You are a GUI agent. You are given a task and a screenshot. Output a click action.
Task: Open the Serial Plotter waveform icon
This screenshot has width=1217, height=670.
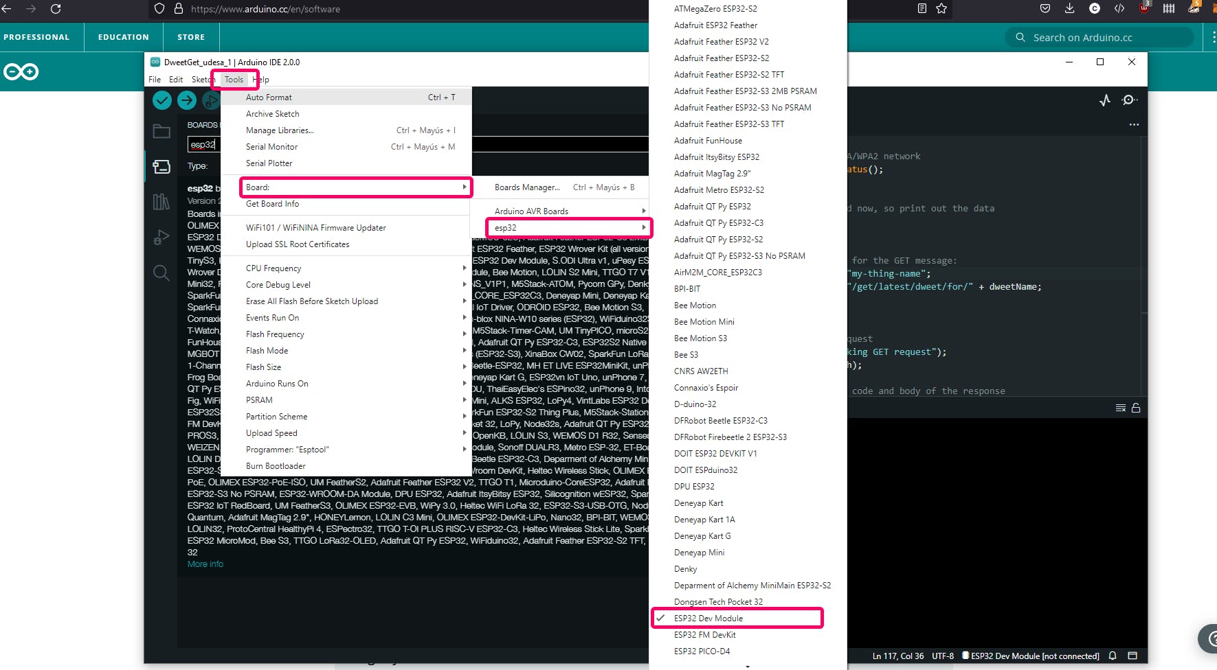(1105, 100)
